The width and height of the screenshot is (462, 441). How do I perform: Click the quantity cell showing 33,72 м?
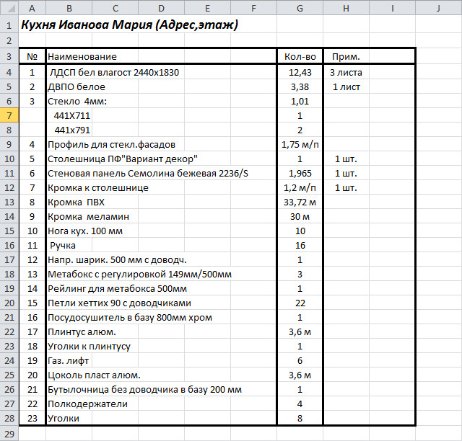(300, 202)
